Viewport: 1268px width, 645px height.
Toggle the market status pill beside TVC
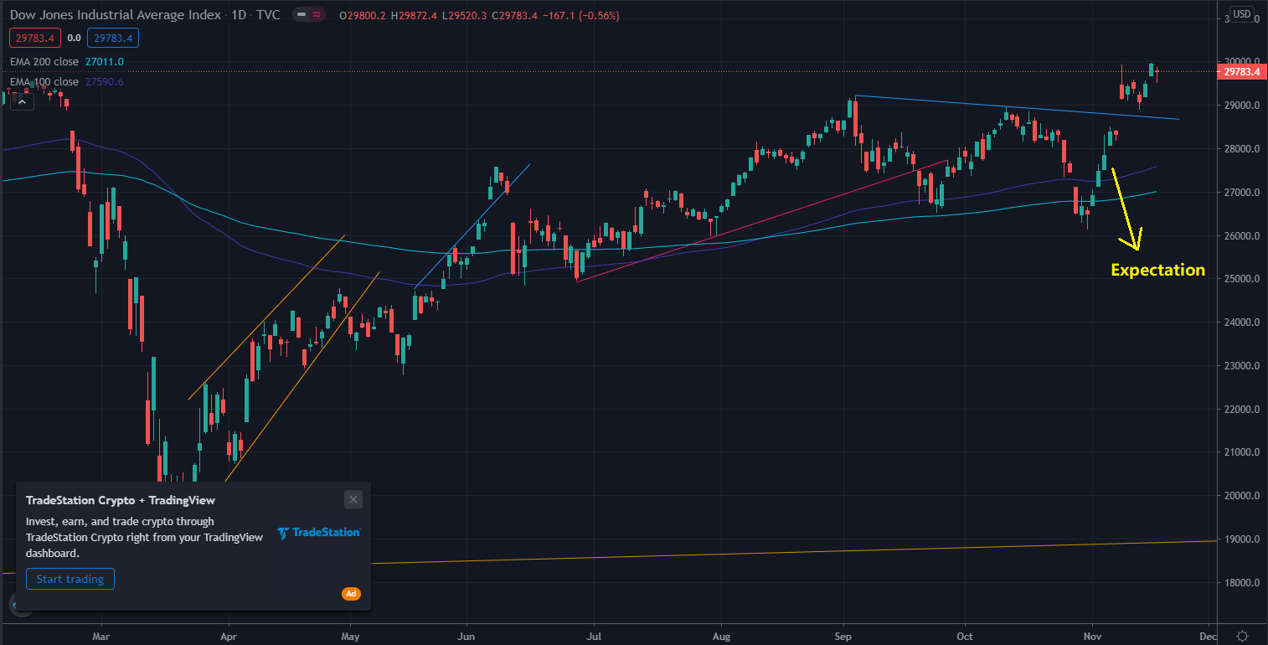click(x=301, y=15)
